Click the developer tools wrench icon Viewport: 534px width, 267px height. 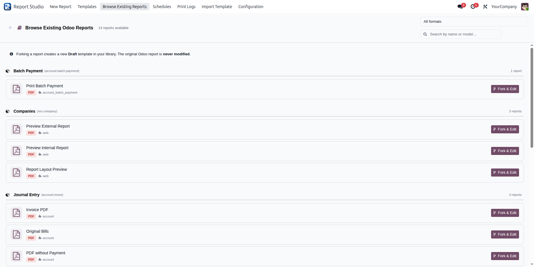pyautogui.click(x=485, y=7)
